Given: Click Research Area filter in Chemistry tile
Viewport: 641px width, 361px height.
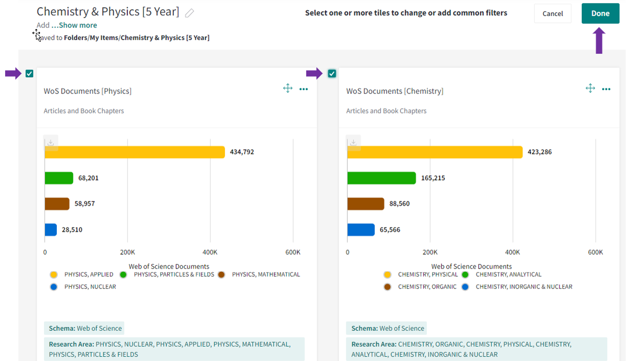Looking at the screenshot, I should click(x=477, y=349).
